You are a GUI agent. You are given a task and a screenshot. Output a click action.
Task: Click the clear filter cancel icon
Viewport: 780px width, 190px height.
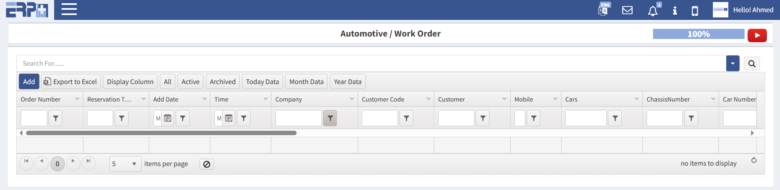207,164
